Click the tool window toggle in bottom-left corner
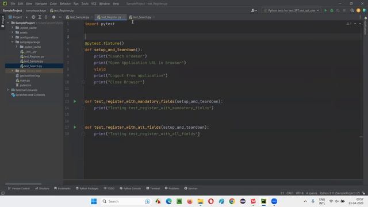Image resolution: width=368 pixels, height=207 pixels. (3, 193)
